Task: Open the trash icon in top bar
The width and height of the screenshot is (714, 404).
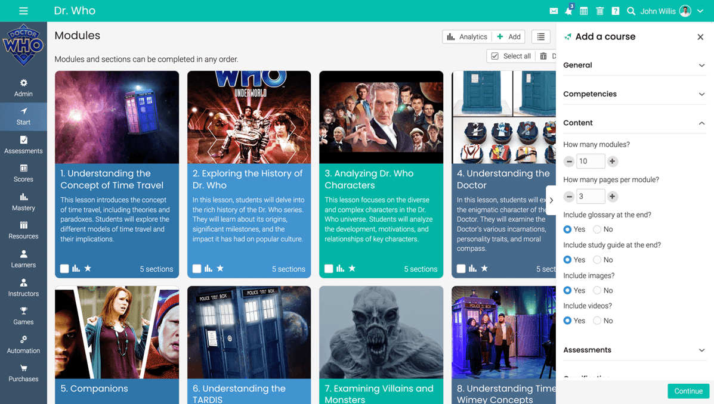Action: coord(599,11)
